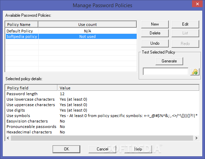Delete the selected policy
This screenshot has width=205, height=159.
[155, 33]
